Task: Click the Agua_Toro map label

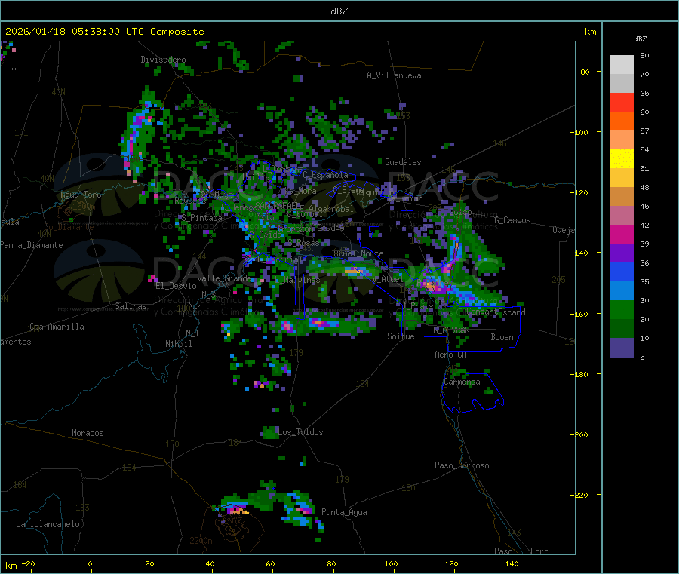Action: click(81, 195)
